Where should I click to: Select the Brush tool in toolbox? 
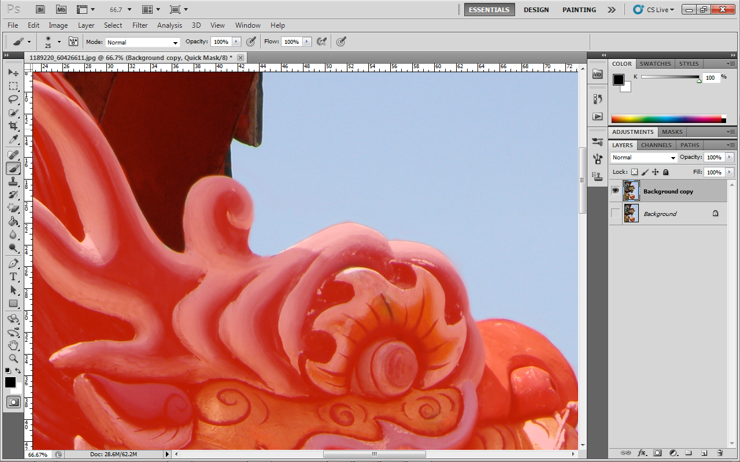[13, 168]
